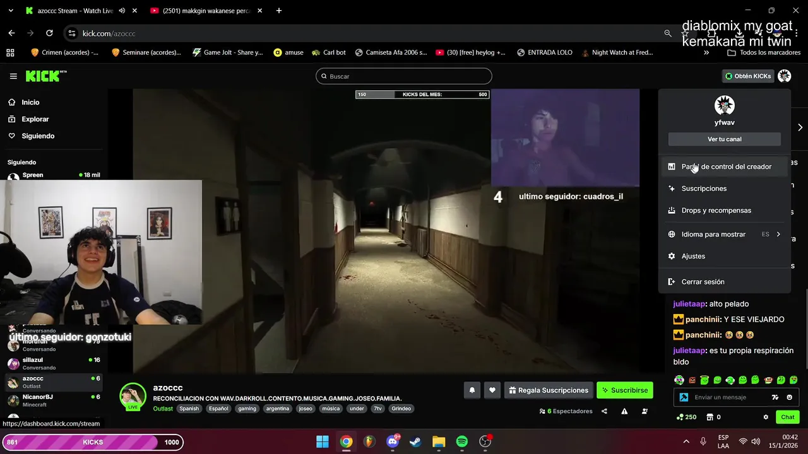The height and width of the screenshot is (454, 808).
Task: Open NicanorBJ Minecraft channel in sidebar
Action: 54,400
